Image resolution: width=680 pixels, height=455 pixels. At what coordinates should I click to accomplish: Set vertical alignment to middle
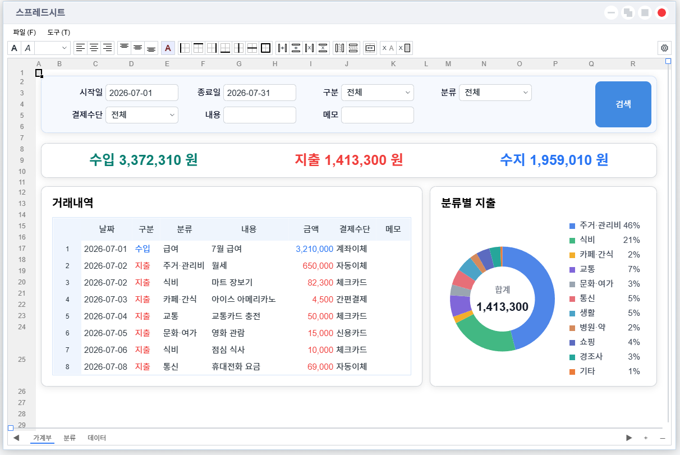(x=137, y=48)
